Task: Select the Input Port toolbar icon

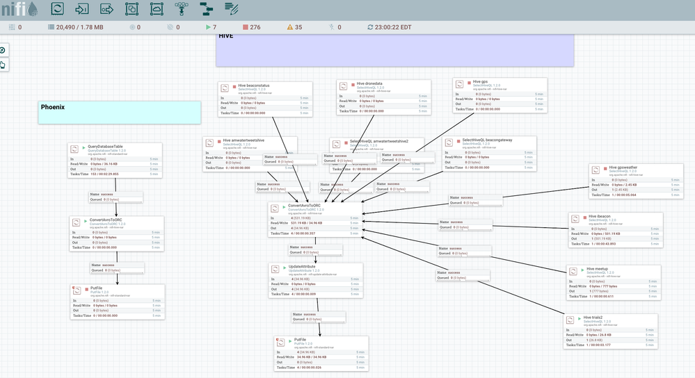Action: click(x=82, y=9)
